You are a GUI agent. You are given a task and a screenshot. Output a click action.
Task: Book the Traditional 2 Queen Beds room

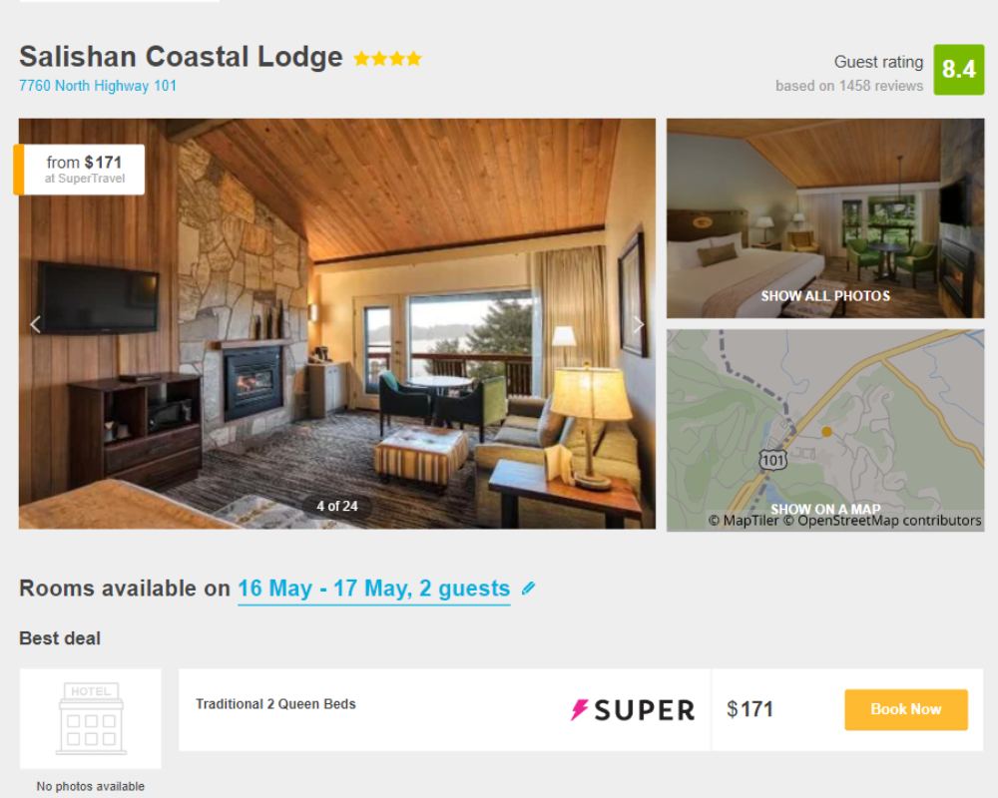pyautogui.click(x=906, y=709)
